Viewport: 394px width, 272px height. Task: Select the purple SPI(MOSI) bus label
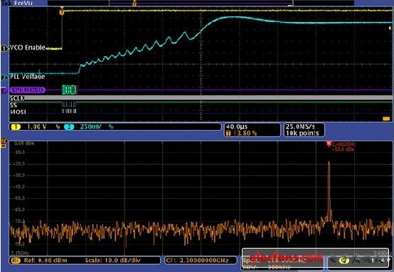point(27,90)
